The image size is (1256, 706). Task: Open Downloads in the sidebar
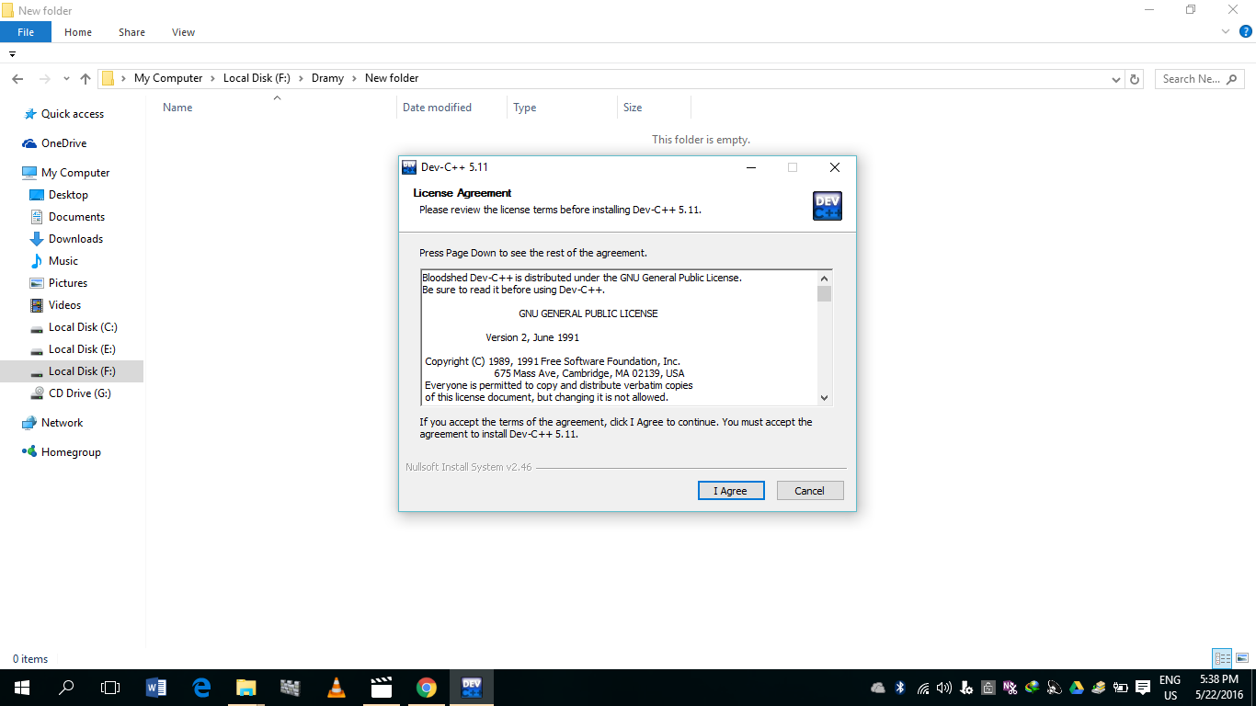[75, 239]
